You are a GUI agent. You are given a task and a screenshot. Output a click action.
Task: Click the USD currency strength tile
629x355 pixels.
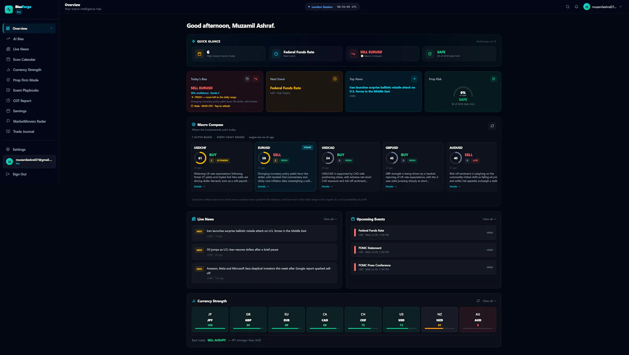(401, 320)
